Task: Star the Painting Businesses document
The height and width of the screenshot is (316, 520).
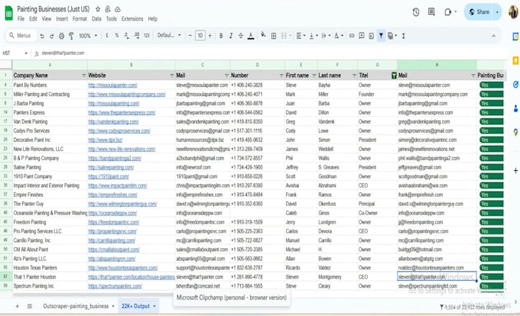Action: (x=98, y=9)
